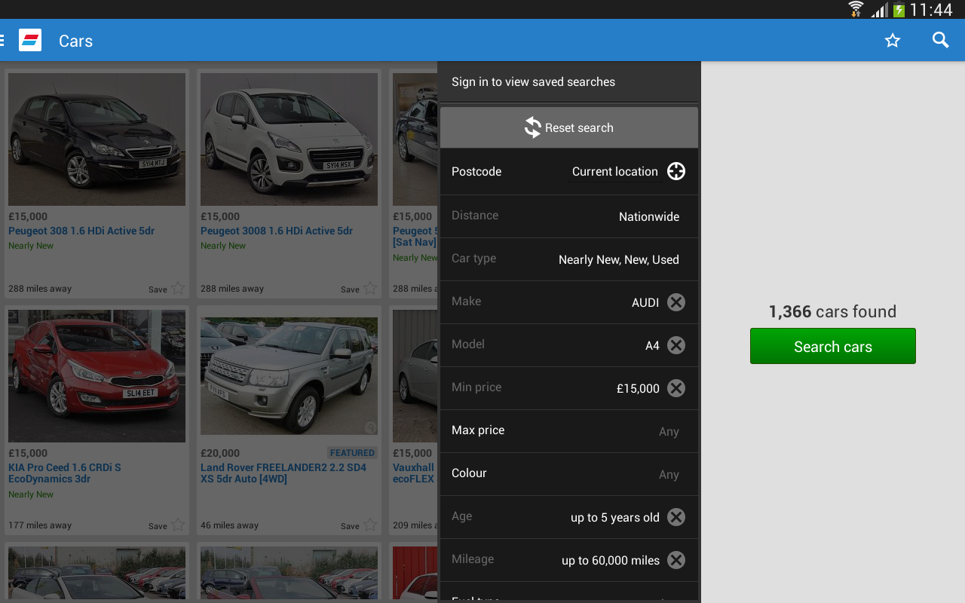
Task: Click 177 miles away on KIA card
Action: pyautogui.click(x=40, y=525)
